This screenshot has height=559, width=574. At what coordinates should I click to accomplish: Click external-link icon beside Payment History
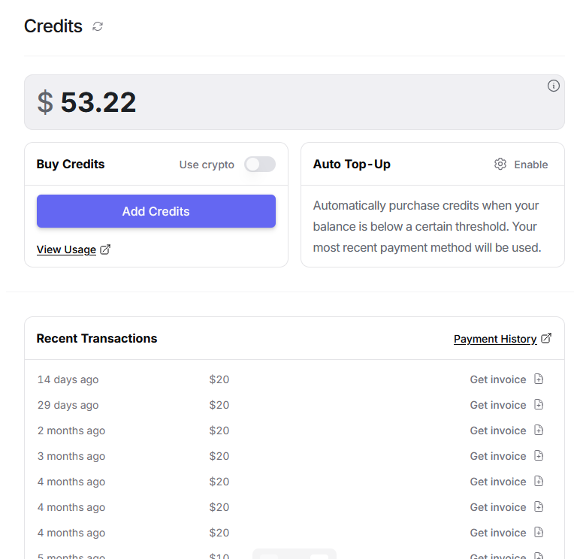pos(546,338)
